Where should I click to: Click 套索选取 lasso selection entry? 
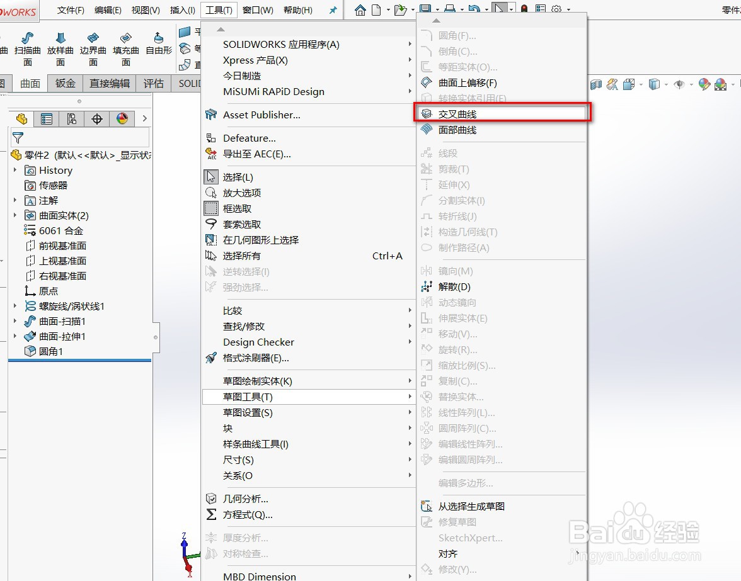(309, 224)
